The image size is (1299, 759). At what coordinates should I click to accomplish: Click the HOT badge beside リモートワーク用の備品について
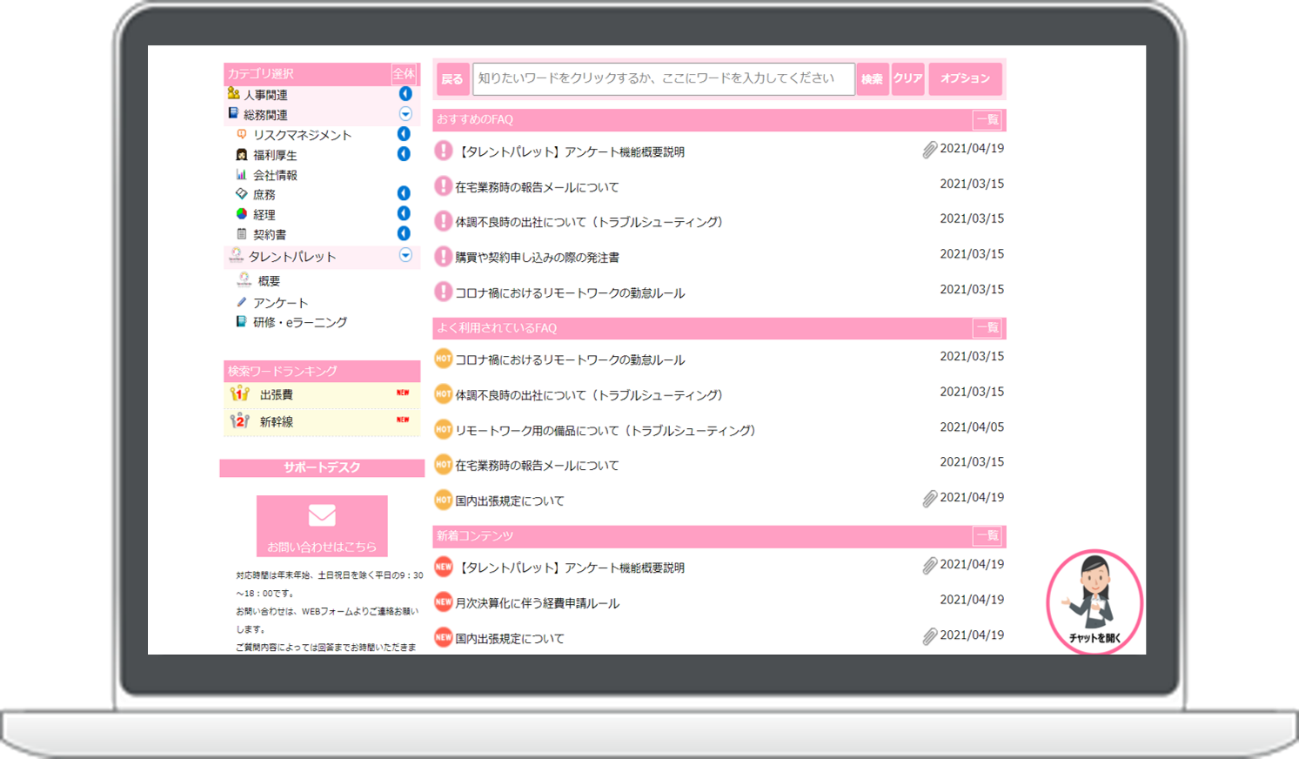pos(444,430)
